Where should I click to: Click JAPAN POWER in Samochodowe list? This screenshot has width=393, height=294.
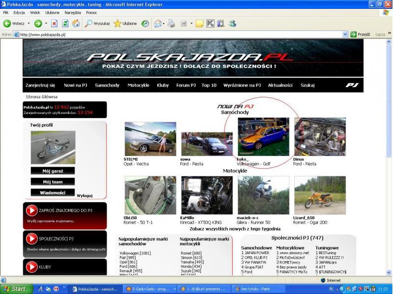pos(255,253)
